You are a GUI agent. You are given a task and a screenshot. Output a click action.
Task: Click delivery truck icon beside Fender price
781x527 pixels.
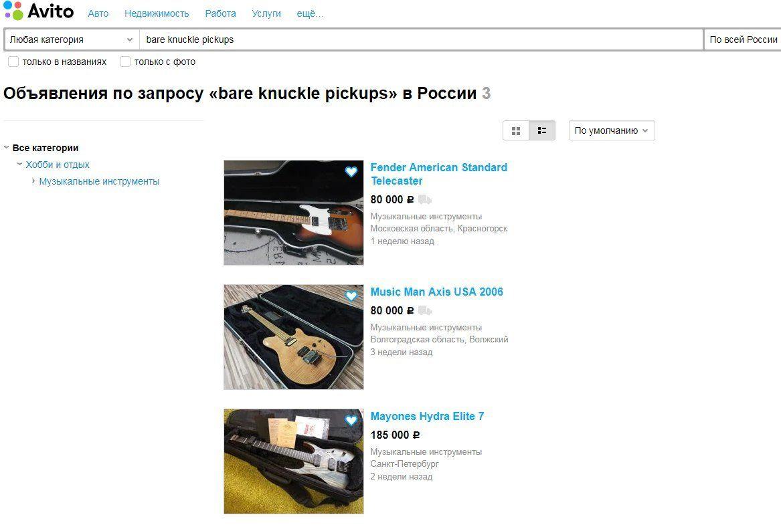click(425, 199)
